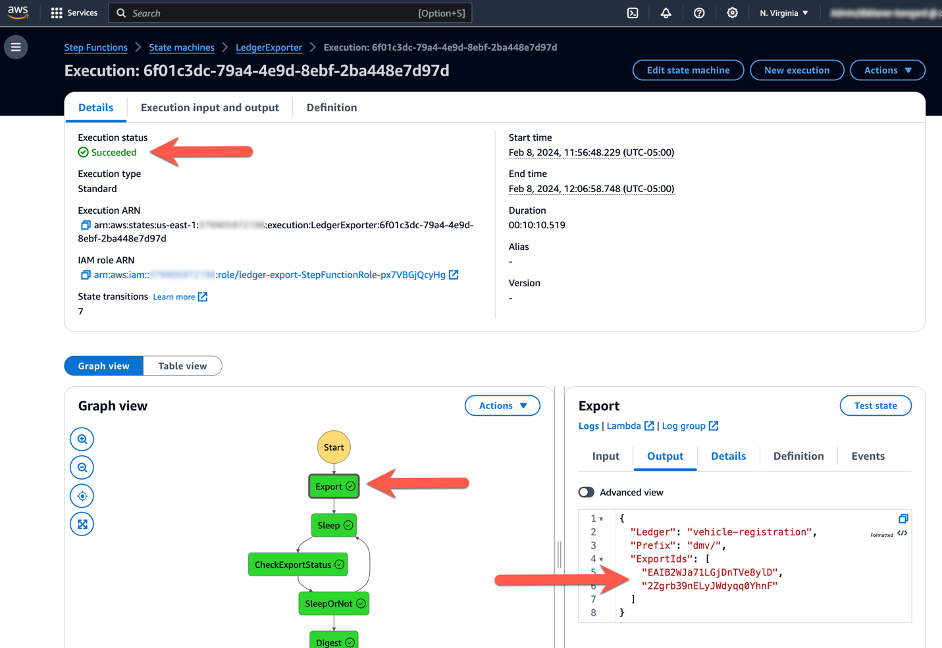Viewport: 942px width, 648px height.
Task: Open LedgerExporter breadcrumb link
Action: [269, 47]
